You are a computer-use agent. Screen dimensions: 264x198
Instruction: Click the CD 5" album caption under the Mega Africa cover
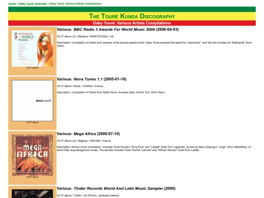[32, 177]
